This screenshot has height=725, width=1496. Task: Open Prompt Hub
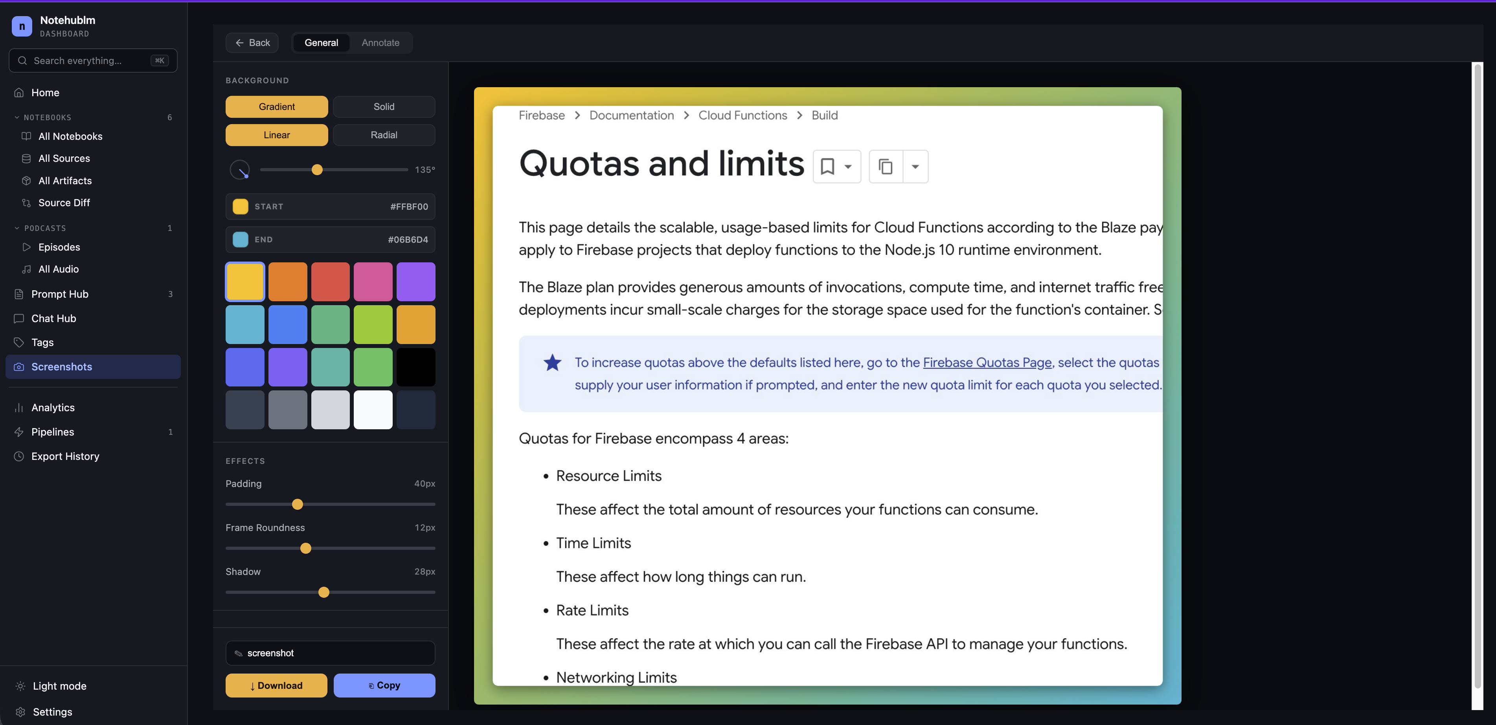tap(93, 294)
